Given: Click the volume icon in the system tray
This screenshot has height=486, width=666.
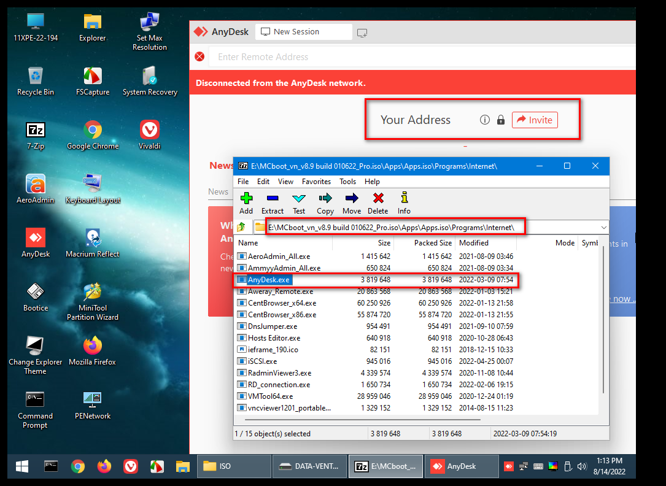Looking at the screenshot, I should [x=582, y=466].
